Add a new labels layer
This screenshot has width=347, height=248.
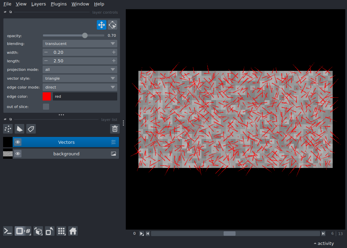coord(31,129)
